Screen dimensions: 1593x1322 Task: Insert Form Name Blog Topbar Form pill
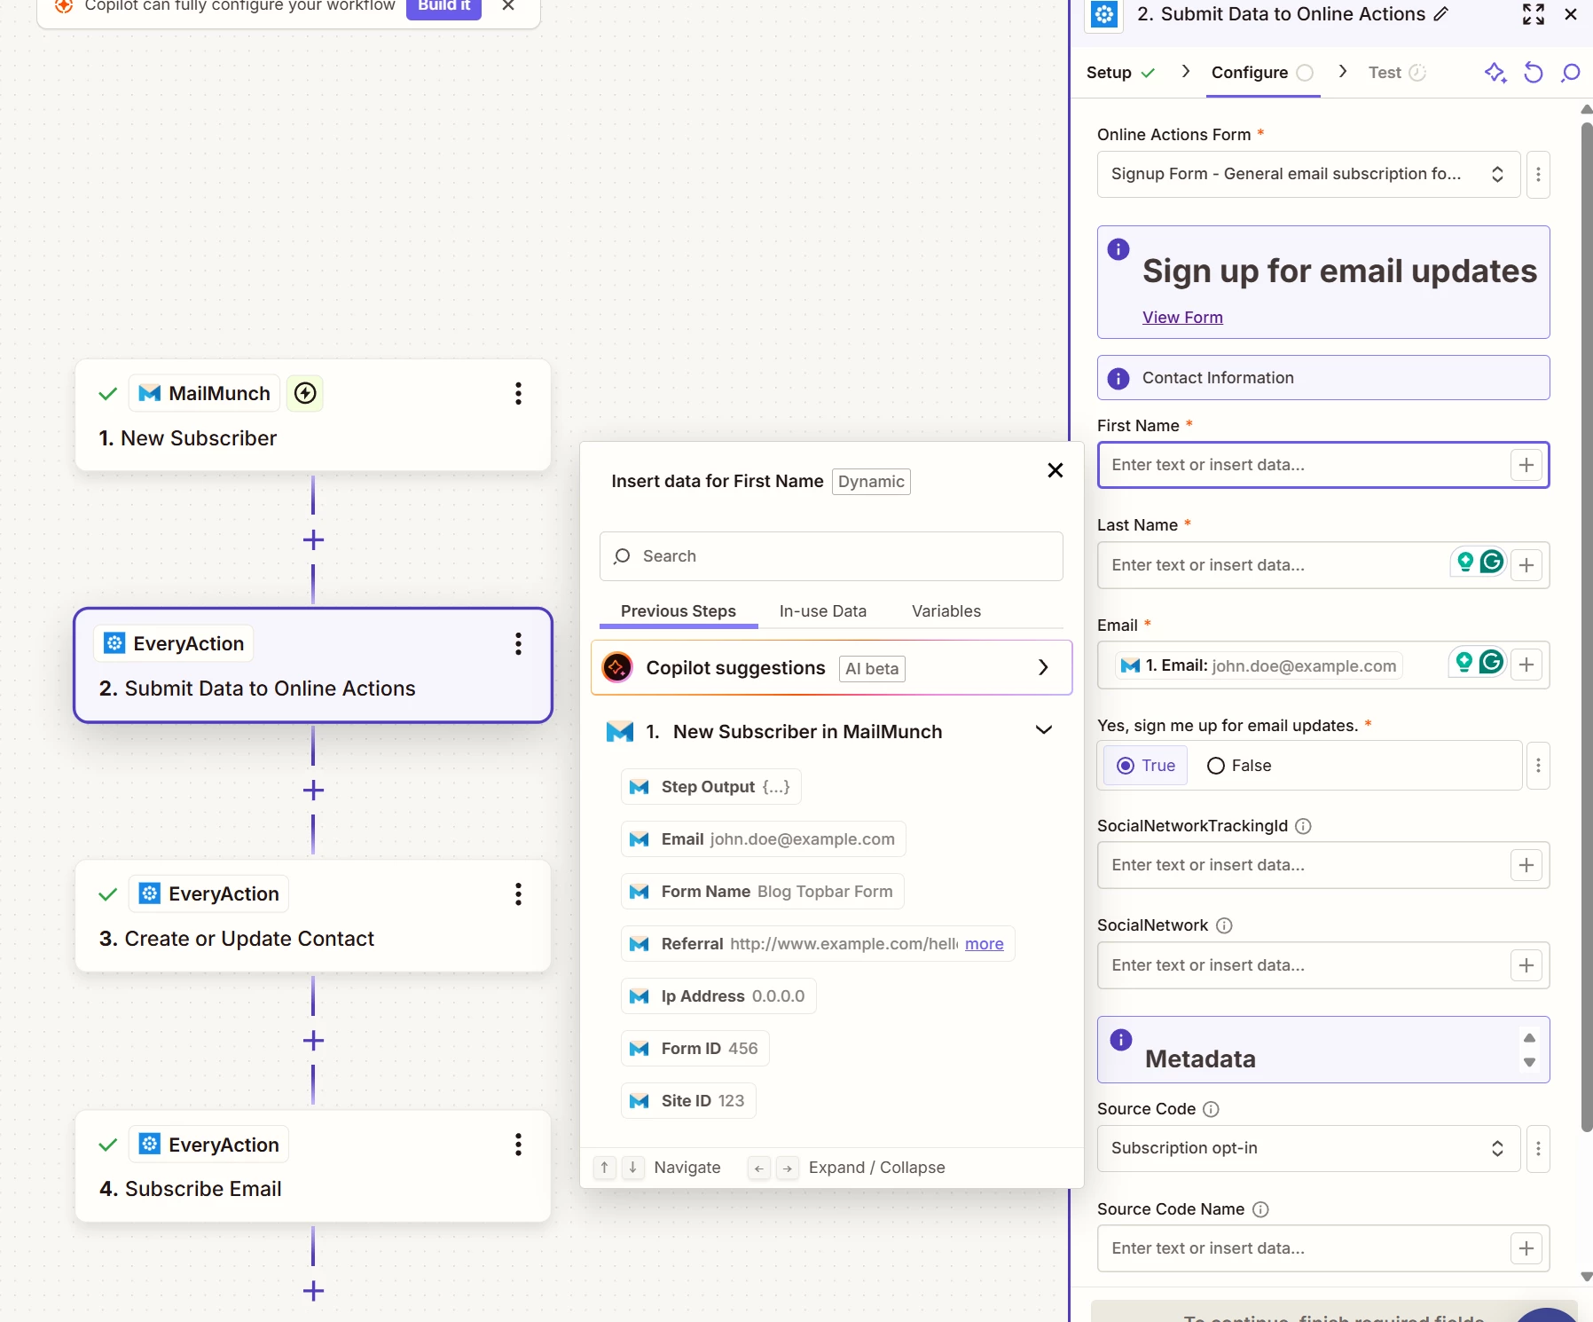coord(763,892)
